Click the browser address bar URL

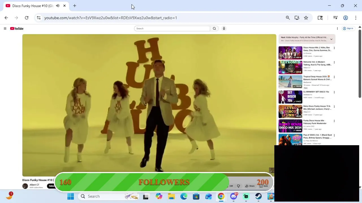(x=111, y=18)
